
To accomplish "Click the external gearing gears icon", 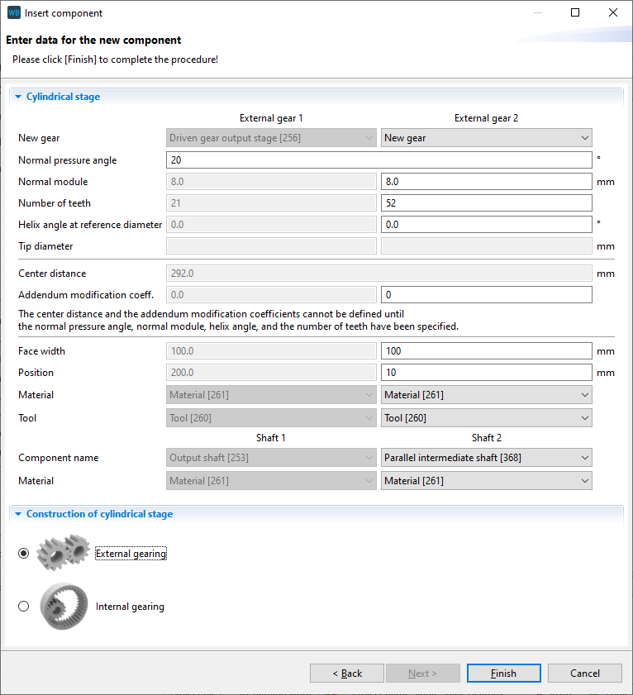I will pos(63,554).
